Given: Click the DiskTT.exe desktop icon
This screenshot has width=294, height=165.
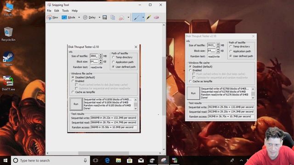Looking at the screenshot, I should point(8,83).
